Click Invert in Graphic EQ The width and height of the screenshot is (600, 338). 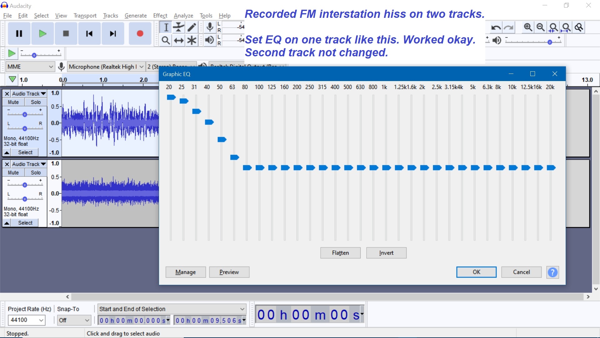(x=386, y=253)
